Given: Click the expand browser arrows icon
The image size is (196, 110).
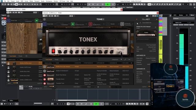Looking at the screenshot, I should [125, 60].
